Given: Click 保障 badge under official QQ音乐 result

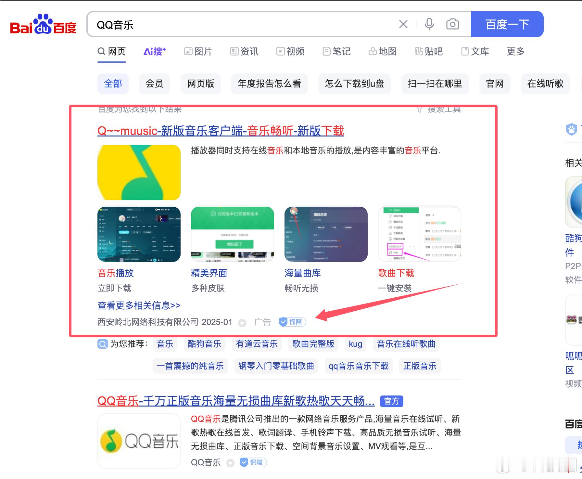Looking at the screenshot, I should [x=253, y=462].
